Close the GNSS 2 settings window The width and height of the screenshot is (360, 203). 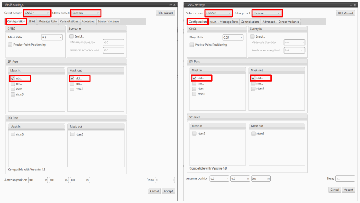(355, 5)
